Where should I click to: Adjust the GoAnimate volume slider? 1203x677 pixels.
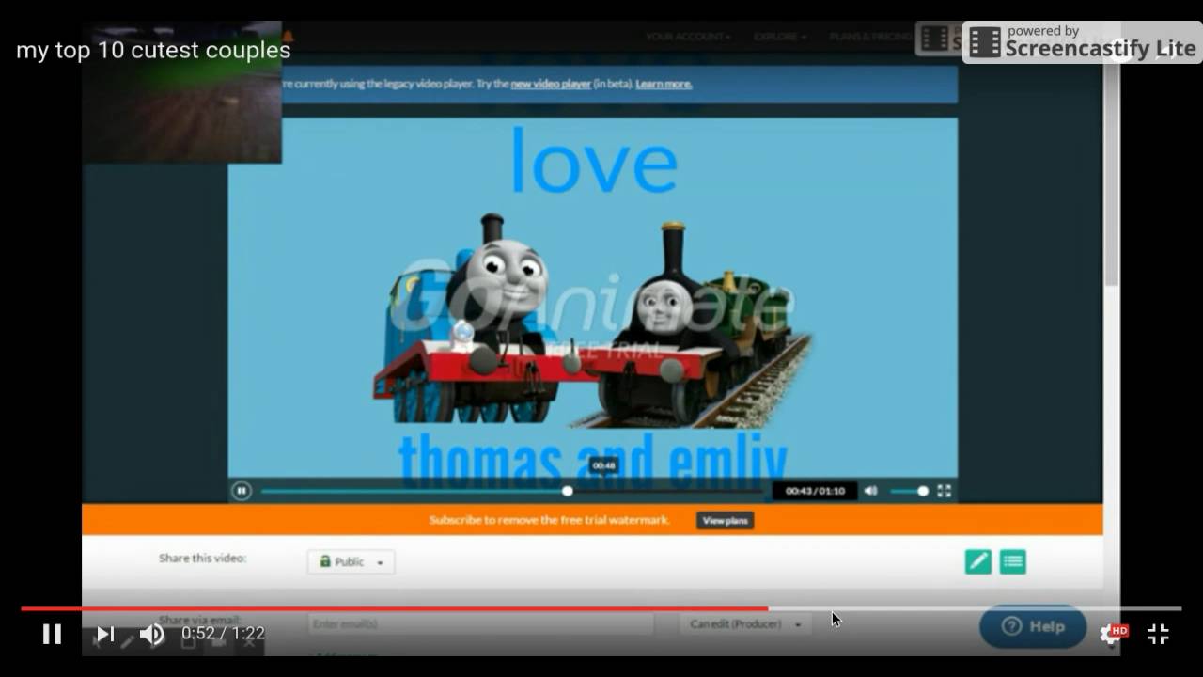coord(909,491)
